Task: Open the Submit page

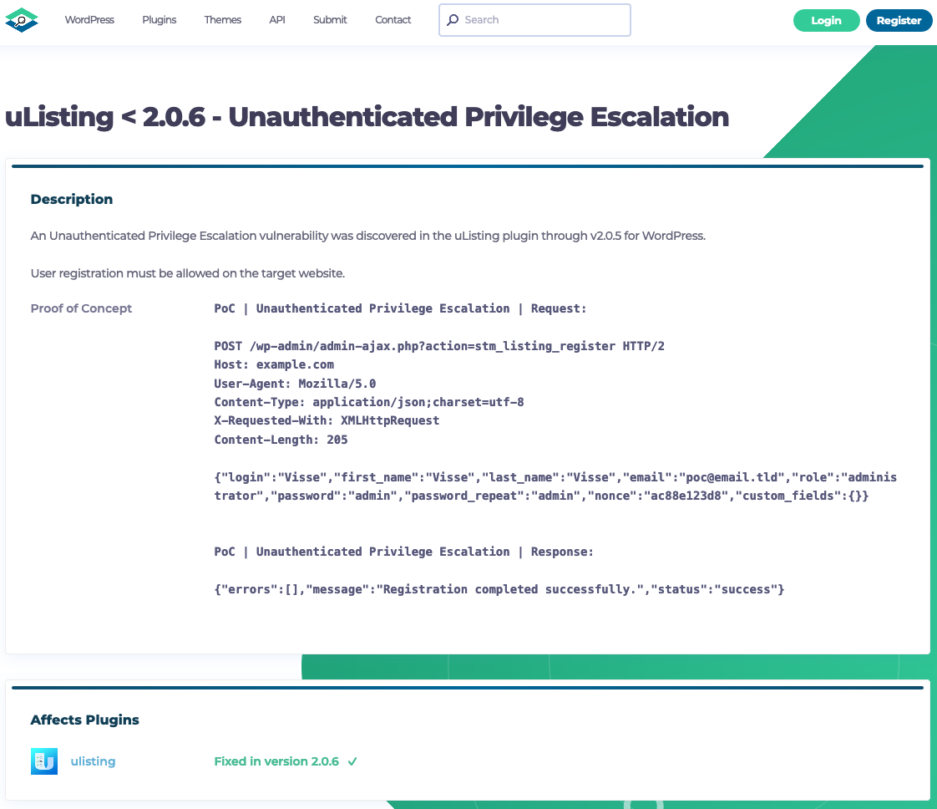Action: point(330,20)
